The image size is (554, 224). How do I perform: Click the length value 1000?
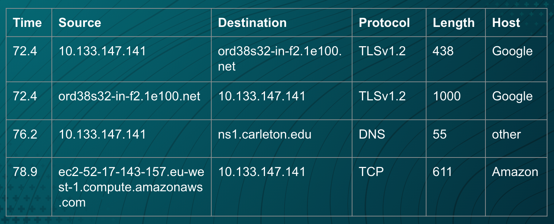[x=446, y=96]
